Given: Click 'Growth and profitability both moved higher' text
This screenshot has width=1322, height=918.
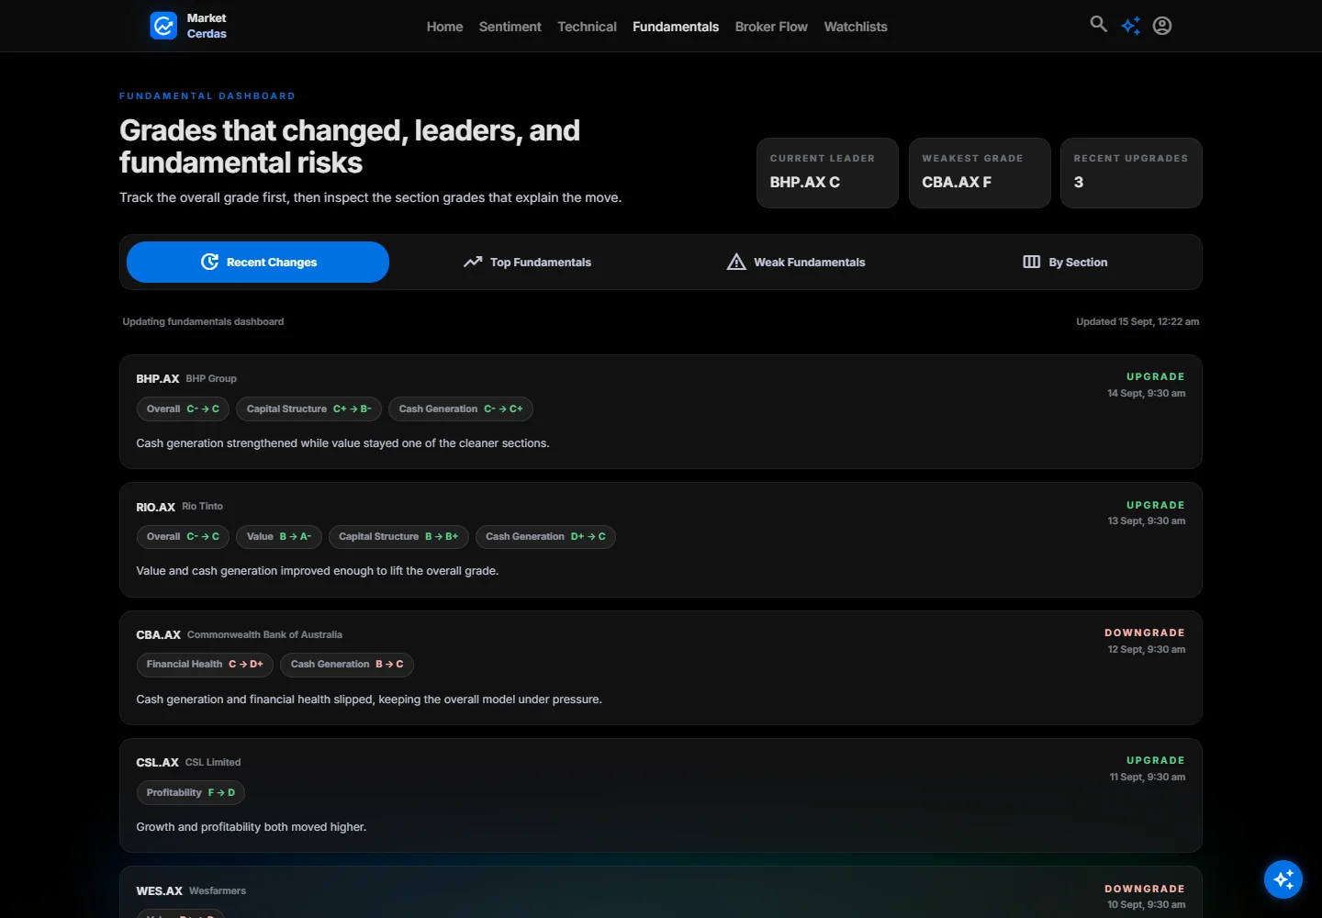Looking at the screenshot, I should 252,827.
